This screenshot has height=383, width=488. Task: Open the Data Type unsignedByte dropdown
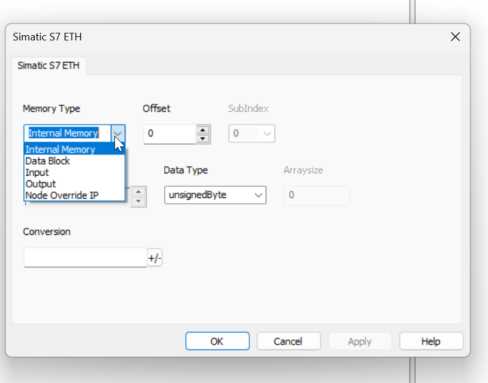[x=215, y=195]
